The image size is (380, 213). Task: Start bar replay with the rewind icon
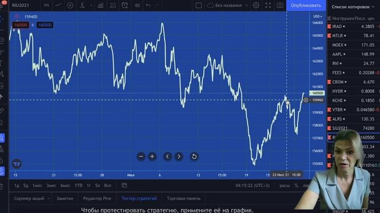(x=137, y=5)
